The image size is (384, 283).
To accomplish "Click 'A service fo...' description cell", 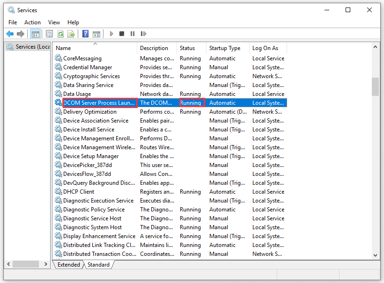I will 156,236.
